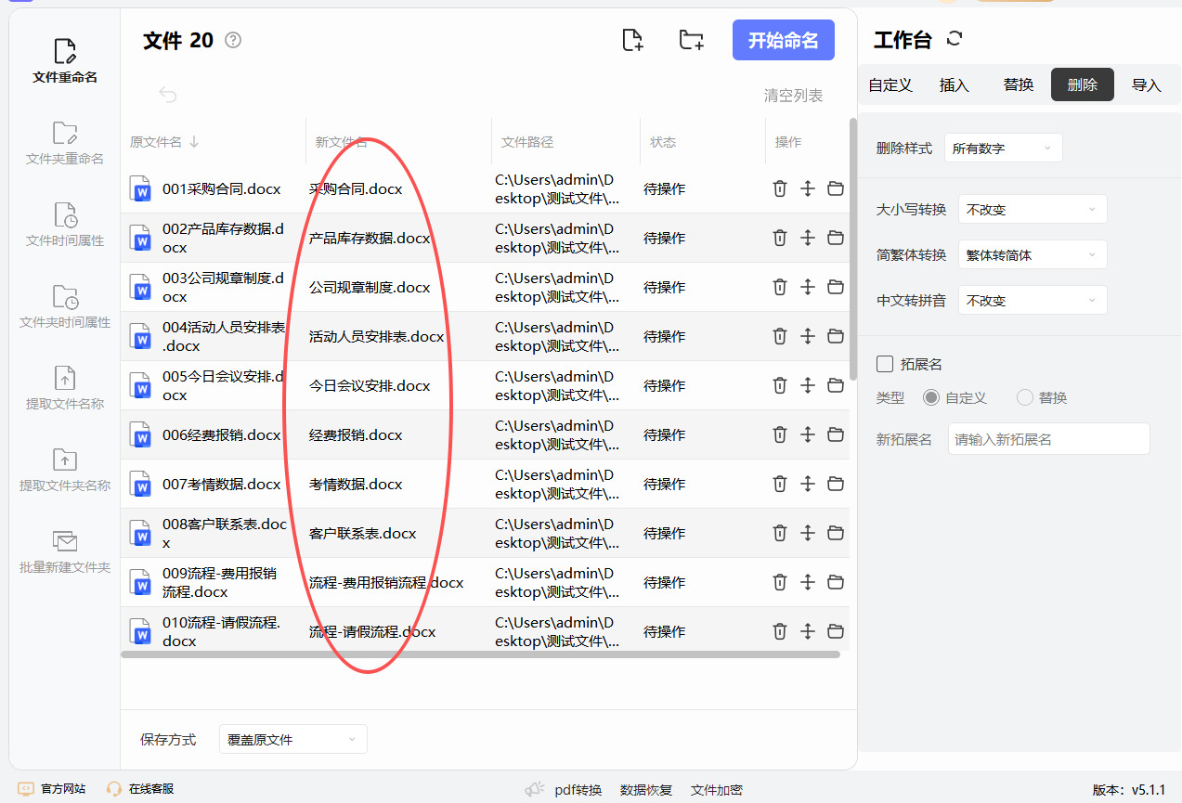
Task: Select the 替换 radio button under 类型
Action: [1025, 397]
